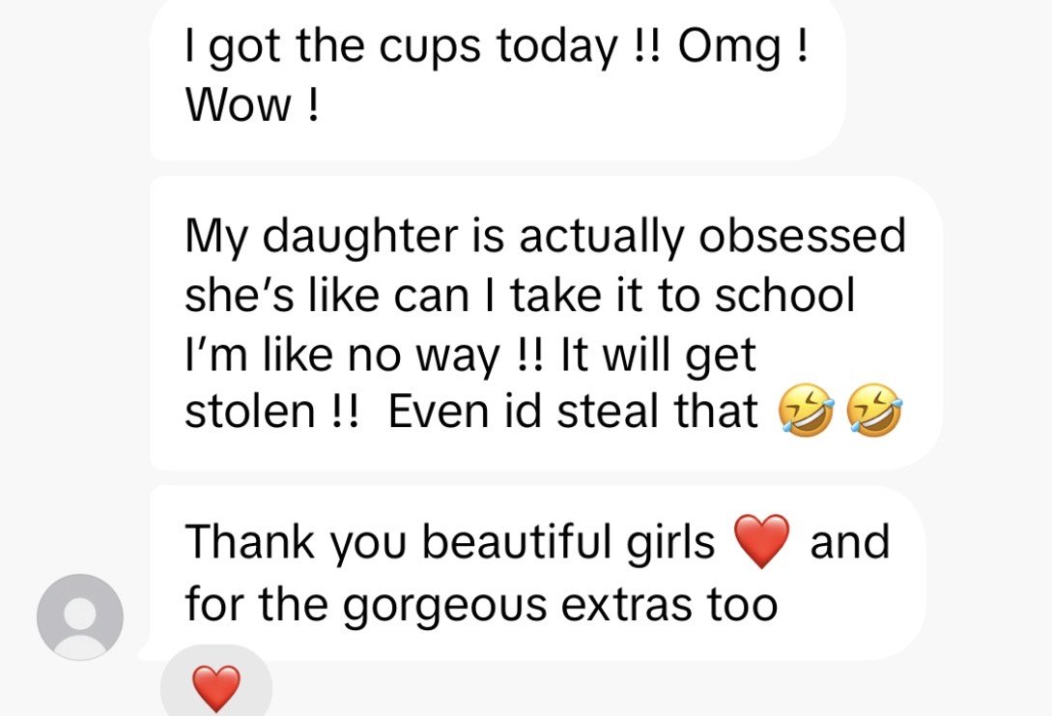1052x716 pixels.
Task: Select the "My daughter is actually obsessed" message
Action: pos(546,323)
